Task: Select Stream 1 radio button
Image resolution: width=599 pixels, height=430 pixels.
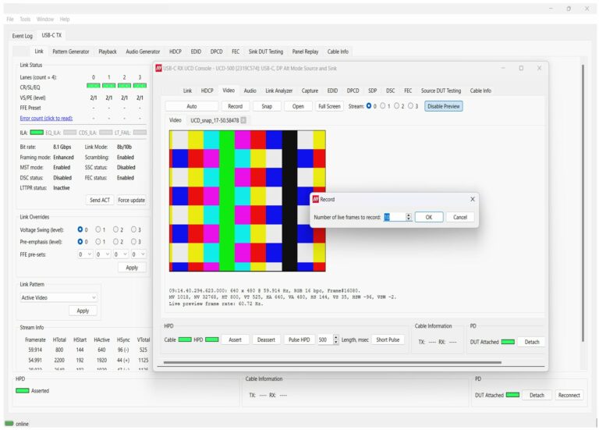Action: tap(382, 106)
